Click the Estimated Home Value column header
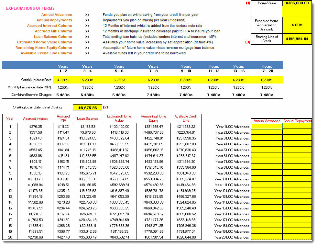The height and width of the screenshot is (246, 317). tap(119, 118)
